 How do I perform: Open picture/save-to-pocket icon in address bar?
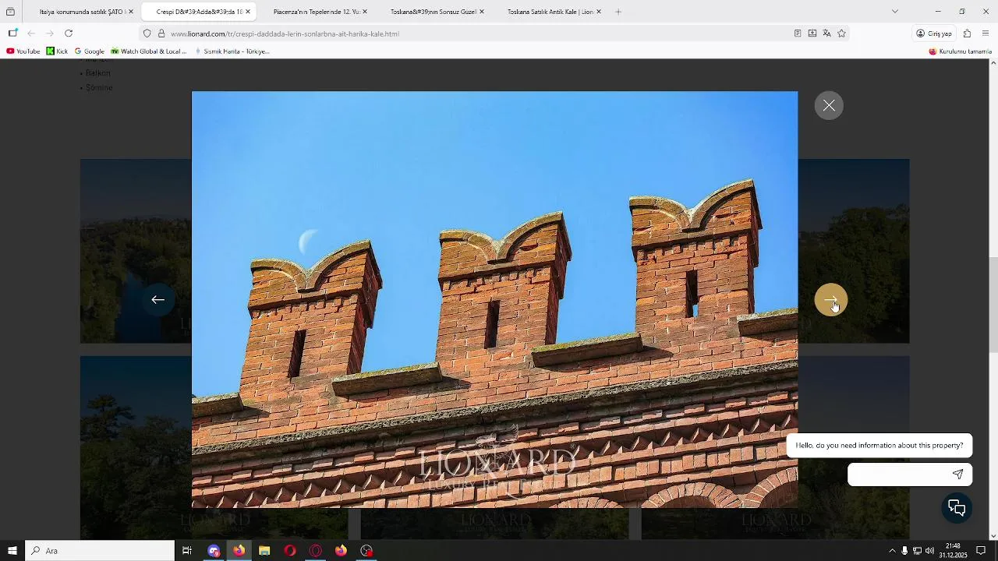click(x=812, y=34)
